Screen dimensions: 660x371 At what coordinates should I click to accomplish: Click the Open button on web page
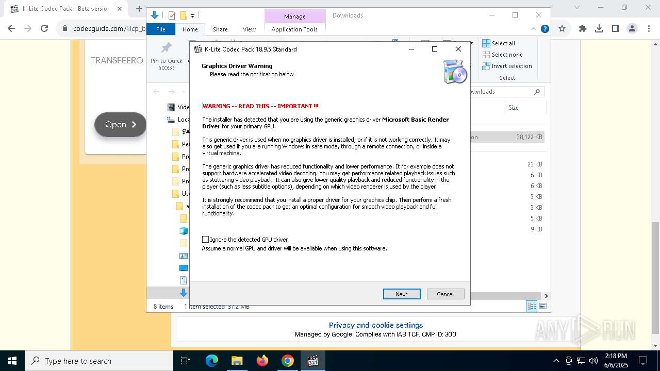(x=121, y=125)
